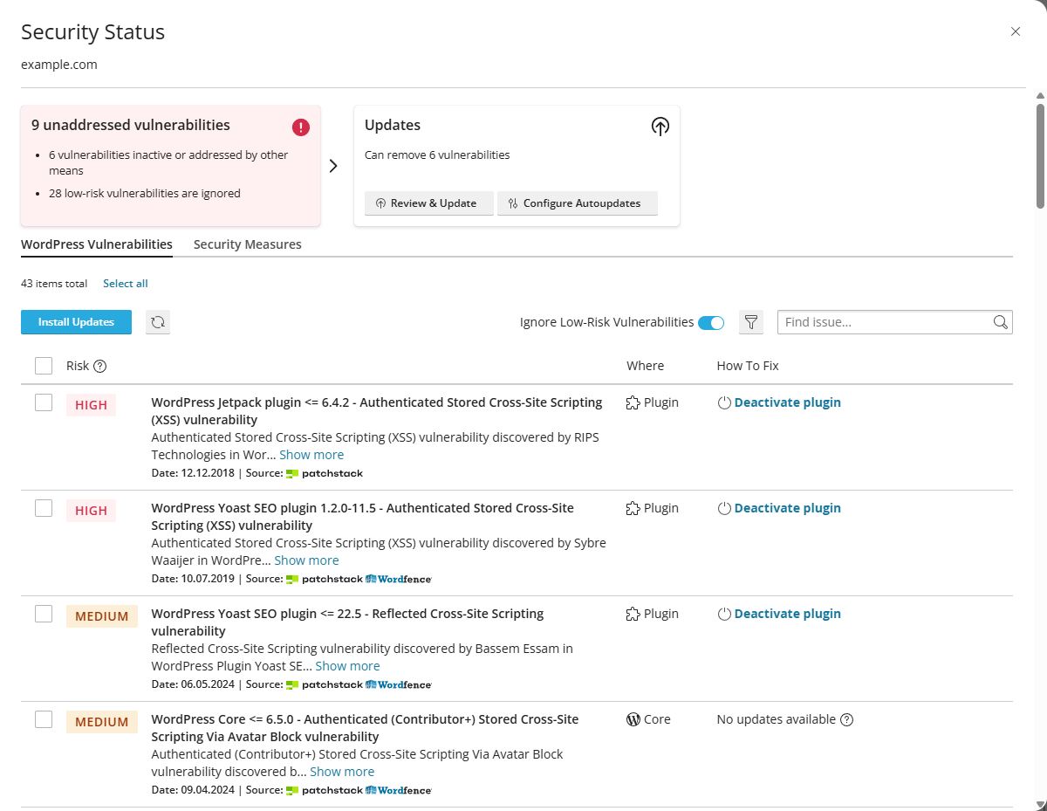The width and height of the screenshot is (1047, 811).
Task: Deactivate plugin for Yoast SEO <= 22.5 row
Action: pos(779,614)
